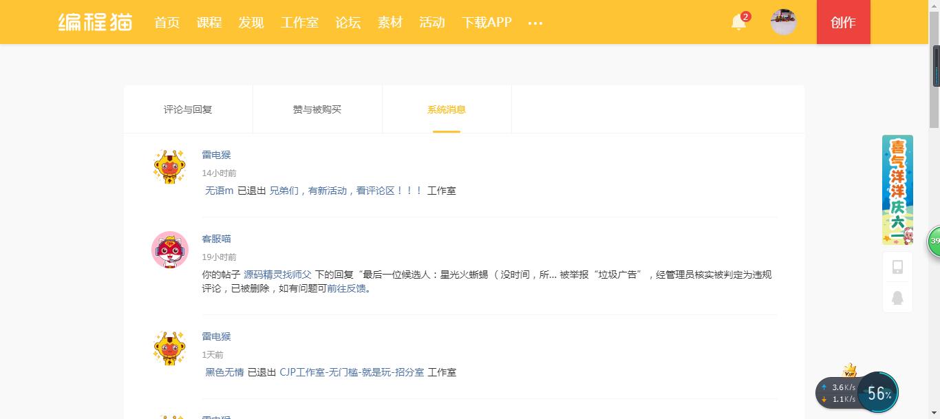The image size is (940, 419).
Task: Open 发现 in the navigation
Action: (x=251, y=22)
